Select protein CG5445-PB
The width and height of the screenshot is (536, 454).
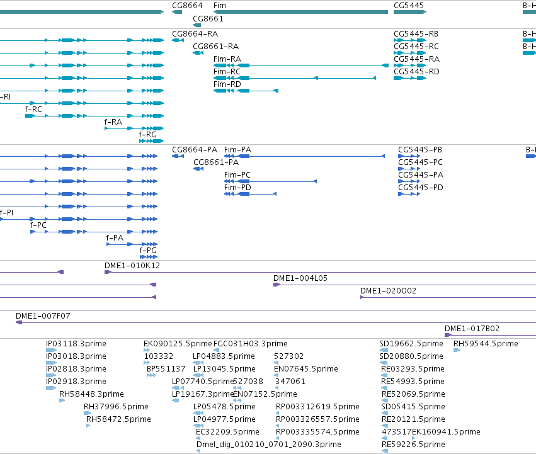pyautogui.click(x=420, y=150)
